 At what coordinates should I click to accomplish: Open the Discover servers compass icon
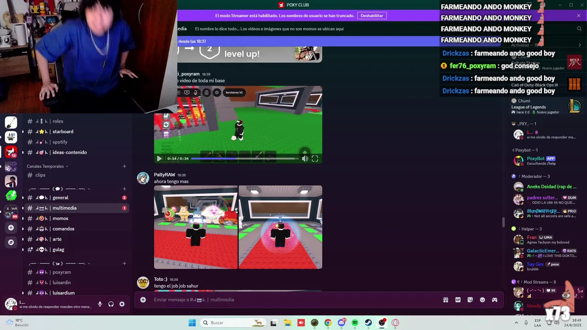coord(11,242)
